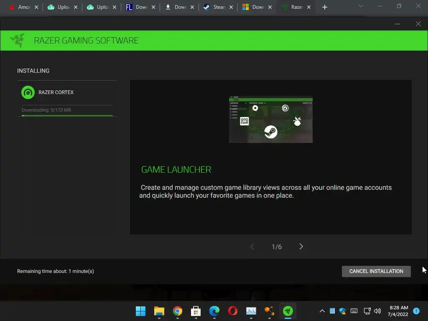The image size is (428, 321).
Task: Click the Remaining time about 1 minute text
Action: point(56,271)
